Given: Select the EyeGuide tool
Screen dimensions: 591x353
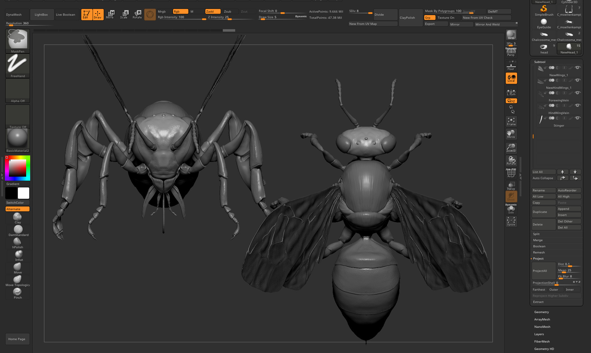Looking at the screenshot, I should click(544, 23).
